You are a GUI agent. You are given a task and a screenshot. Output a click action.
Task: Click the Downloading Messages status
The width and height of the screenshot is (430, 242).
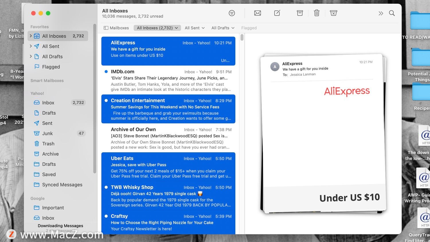[60, 226]
